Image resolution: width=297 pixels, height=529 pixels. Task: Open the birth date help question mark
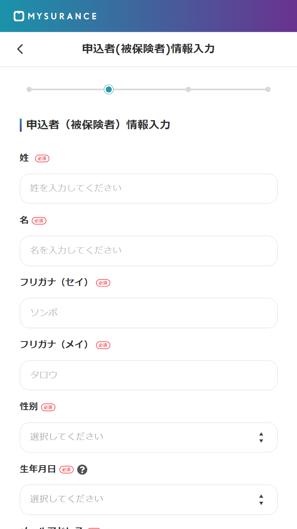[82, 470]
